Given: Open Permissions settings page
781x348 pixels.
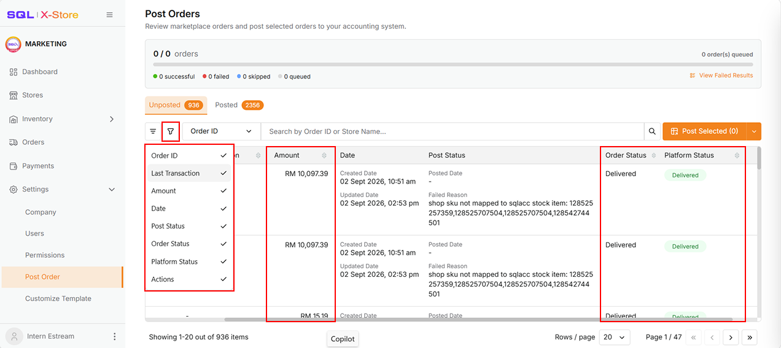Looking at the screenshot, I should (45, 255).
